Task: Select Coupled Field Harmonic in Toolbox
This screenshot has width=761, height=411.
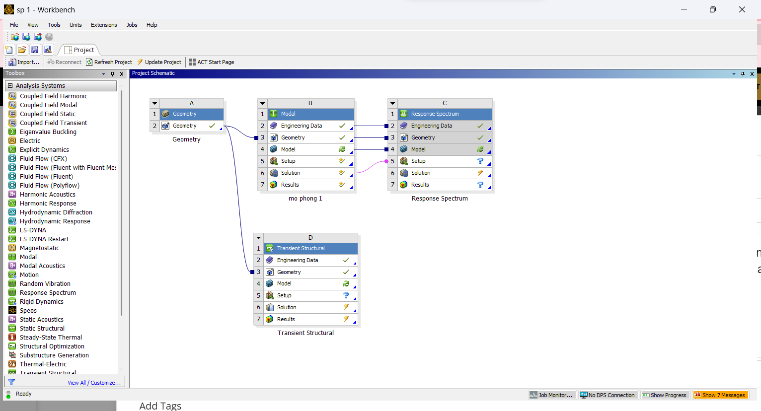Action: 54,96
